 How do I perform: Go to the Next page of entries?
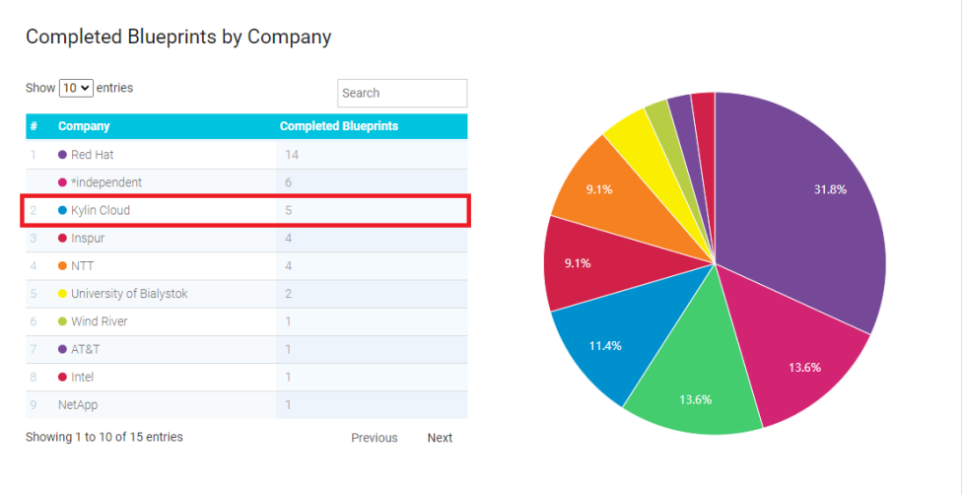(x=440, y=438)
